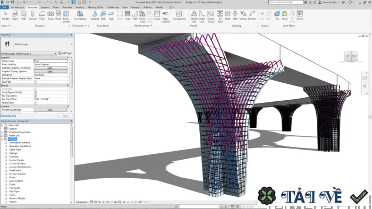
Task: Toggle the Sun Path checkbox
Action: click(x=36, y=82)
